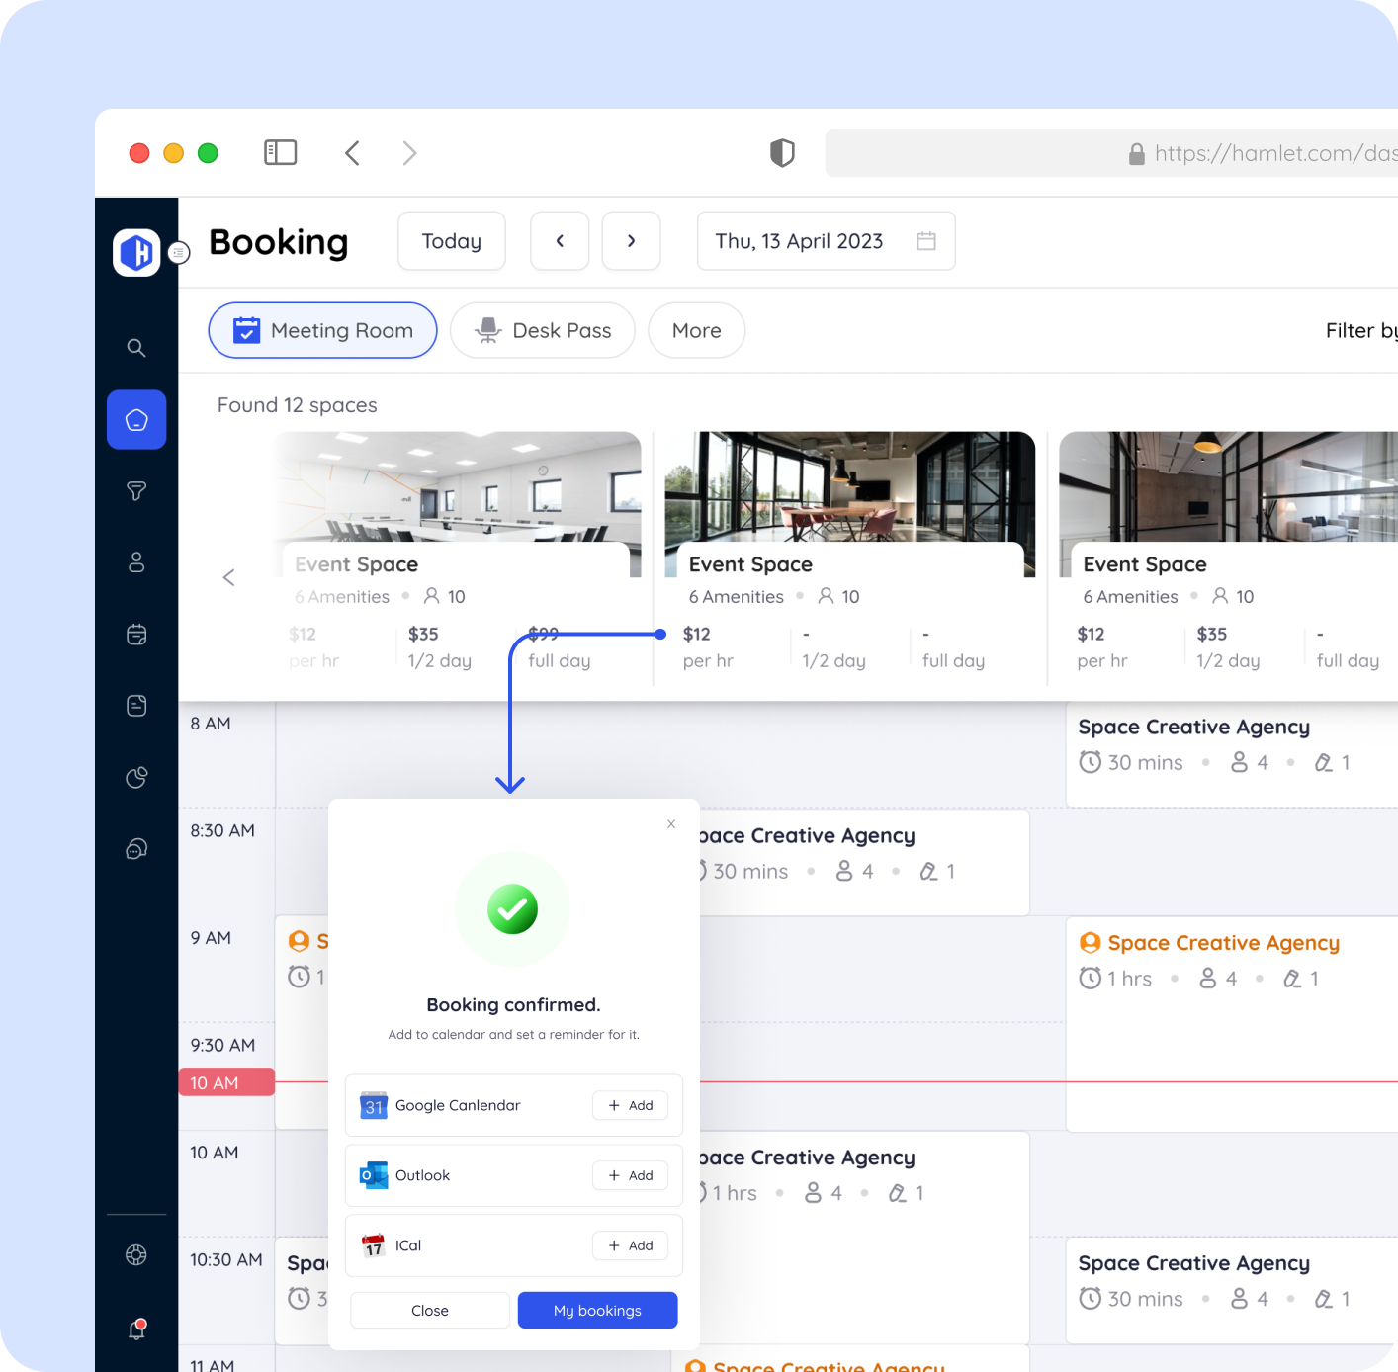1398x1372 pixels.
Task: Open the help lifebuoy icon in sidebar
Action: pyautogui.click(x=136, y=1255)
